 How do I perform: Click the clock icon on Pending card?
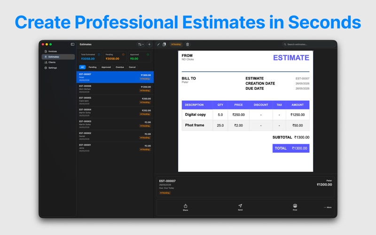point(123,55)
